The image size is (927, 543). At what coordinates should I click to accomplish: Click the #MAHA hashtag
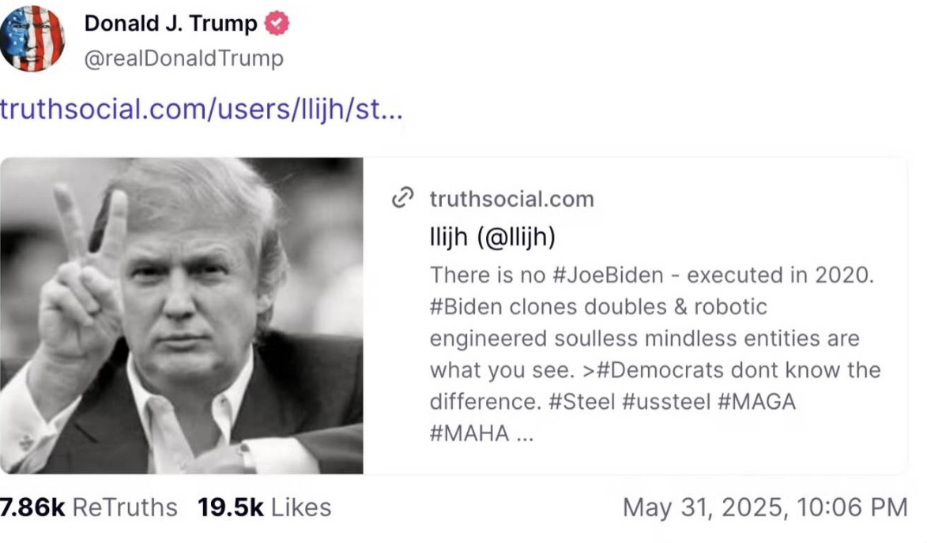469,434
